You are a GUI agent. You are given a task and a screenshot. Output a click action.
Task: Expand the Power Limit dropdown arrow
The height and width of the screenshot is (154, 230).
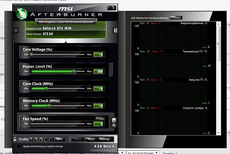pos(111,70)
